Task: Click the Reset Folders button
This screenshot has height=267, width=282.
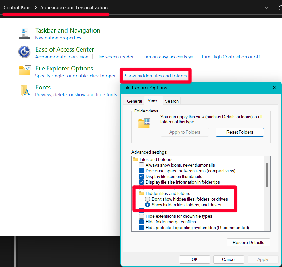Action: pos(240,132)
